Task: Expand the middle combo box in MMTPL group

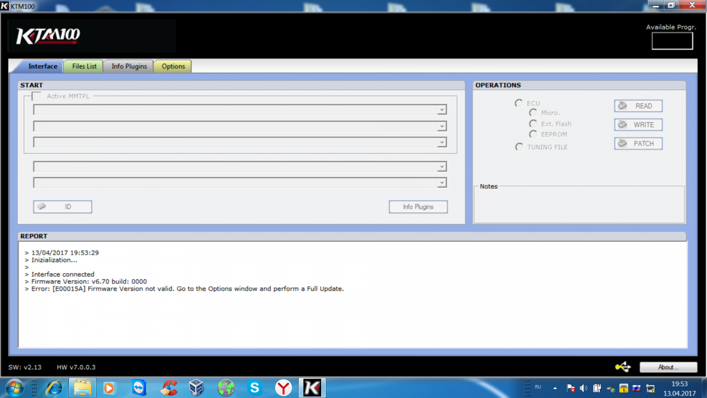Action: [x=442, y=126]
